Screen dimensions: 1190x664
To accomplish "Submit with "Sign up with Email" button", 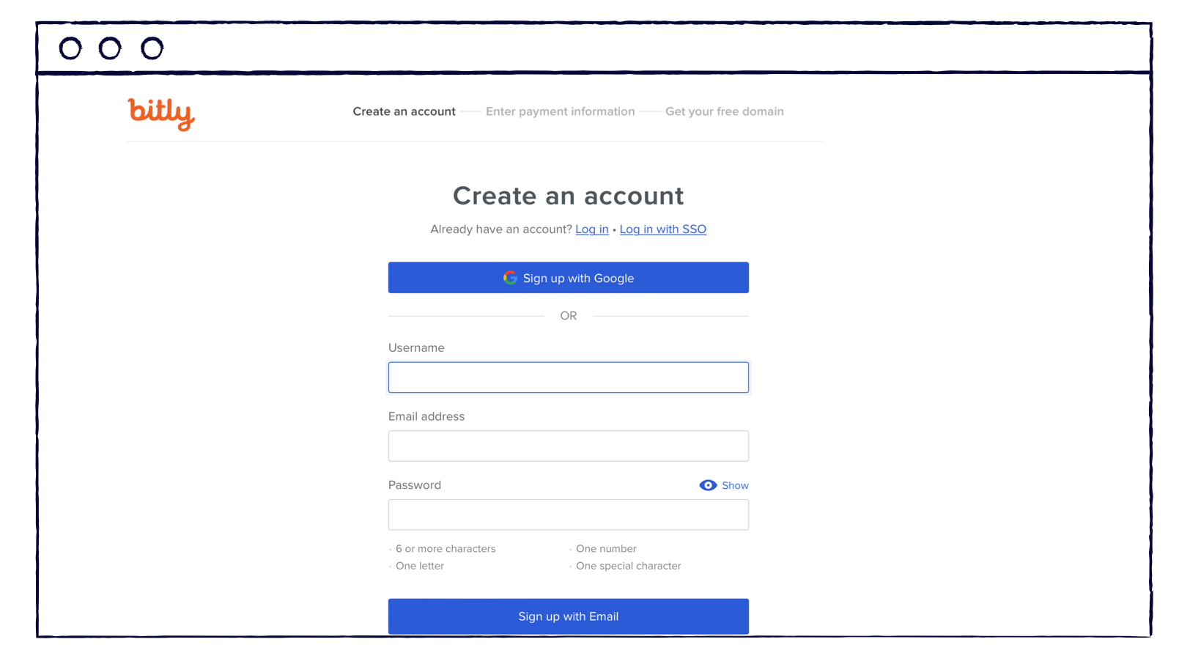I will pos(568,616).
